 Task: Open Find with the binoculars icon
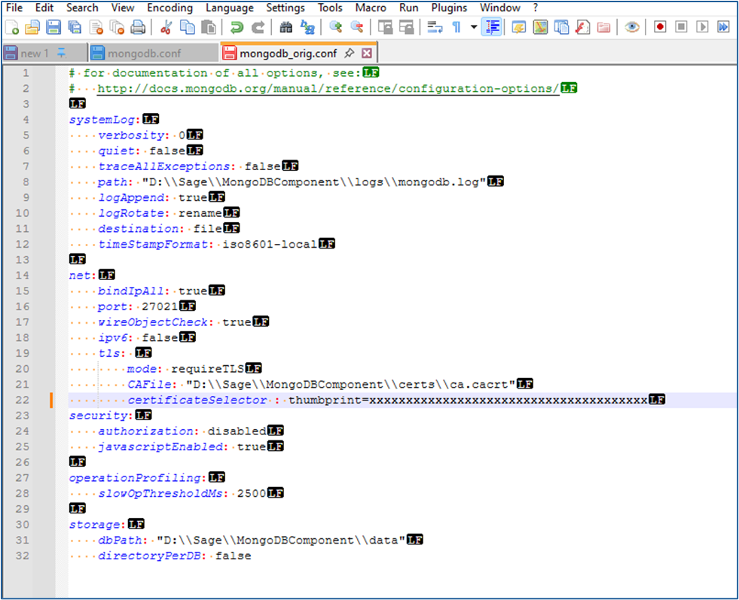click(x=286, y=27)
